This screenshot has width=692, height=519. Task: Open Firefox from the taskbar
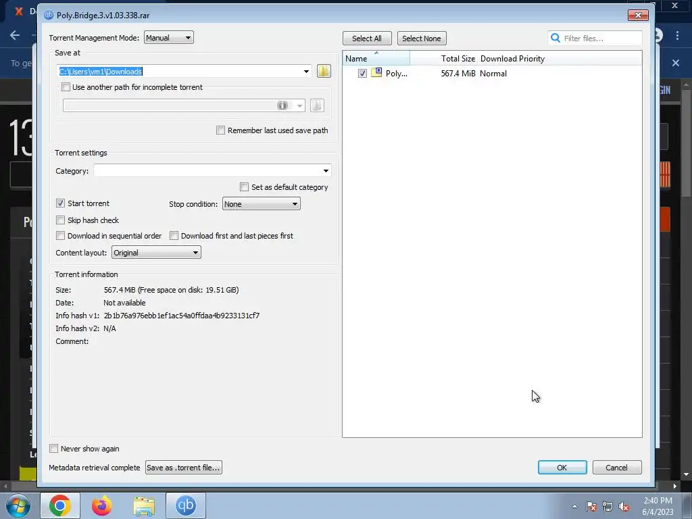[101, 505]
